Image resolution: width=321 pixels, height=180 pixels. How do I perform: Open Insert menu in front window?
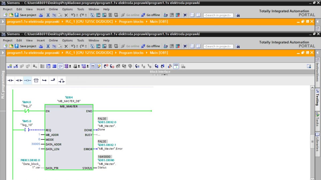[x=41, y=41]
